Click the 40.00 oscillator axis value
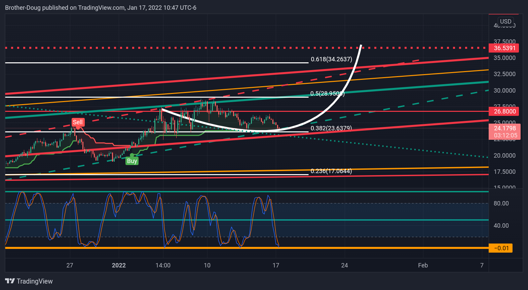The width and height of the screenshot is (528, 290). tap(501, 226)
